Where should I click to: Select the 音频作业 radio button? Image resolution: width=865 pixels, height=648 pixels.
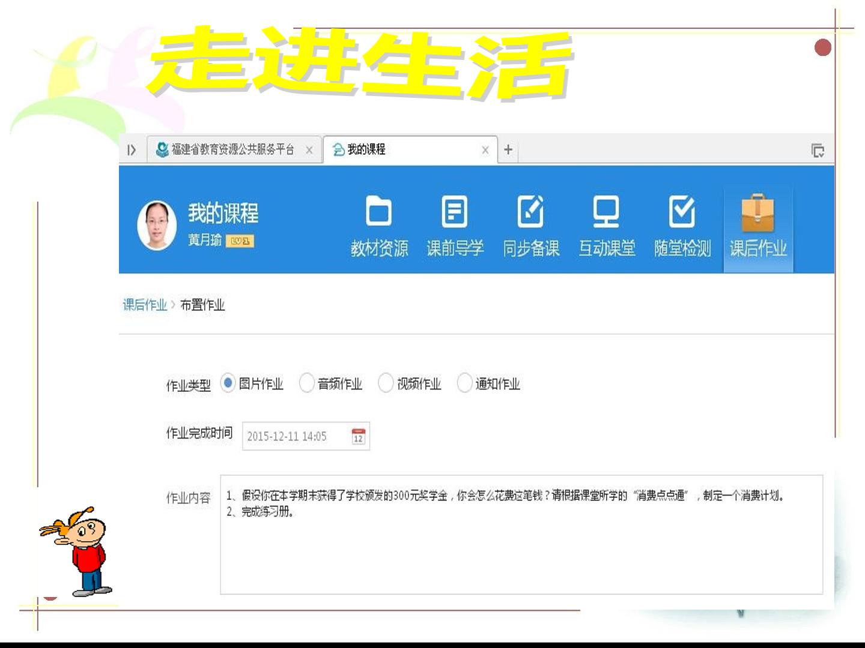pyautogui.click(x=306, y=383)
